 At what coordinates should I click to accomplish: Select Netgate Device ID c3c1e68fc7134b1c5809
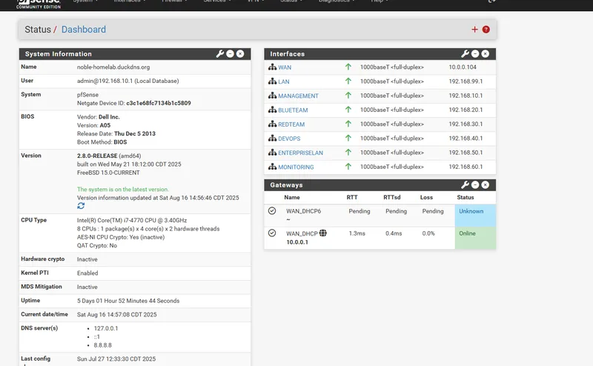[159, 103]
